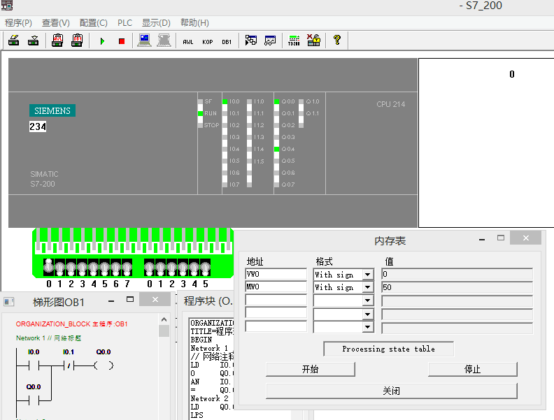The height and width of the screenshot is (420, 554).
Task: Open the DB1 view from the toolbar
Action: (227, 42)
